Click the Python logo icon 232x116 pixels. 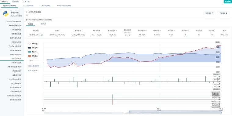(x=5, y=13)
